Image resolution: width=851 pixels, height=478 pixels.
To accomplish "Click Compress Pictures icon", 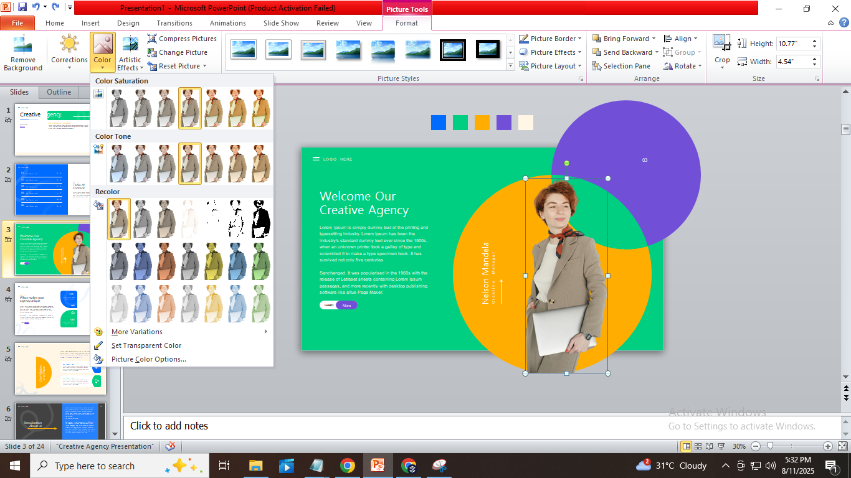I will tap(152, 39).
